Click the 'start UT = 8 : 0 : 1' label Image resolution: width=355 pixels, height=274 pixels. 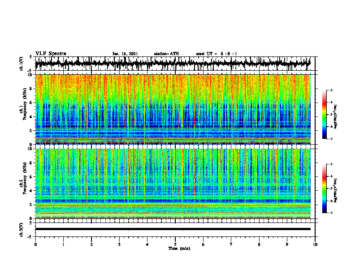(216, 54)
